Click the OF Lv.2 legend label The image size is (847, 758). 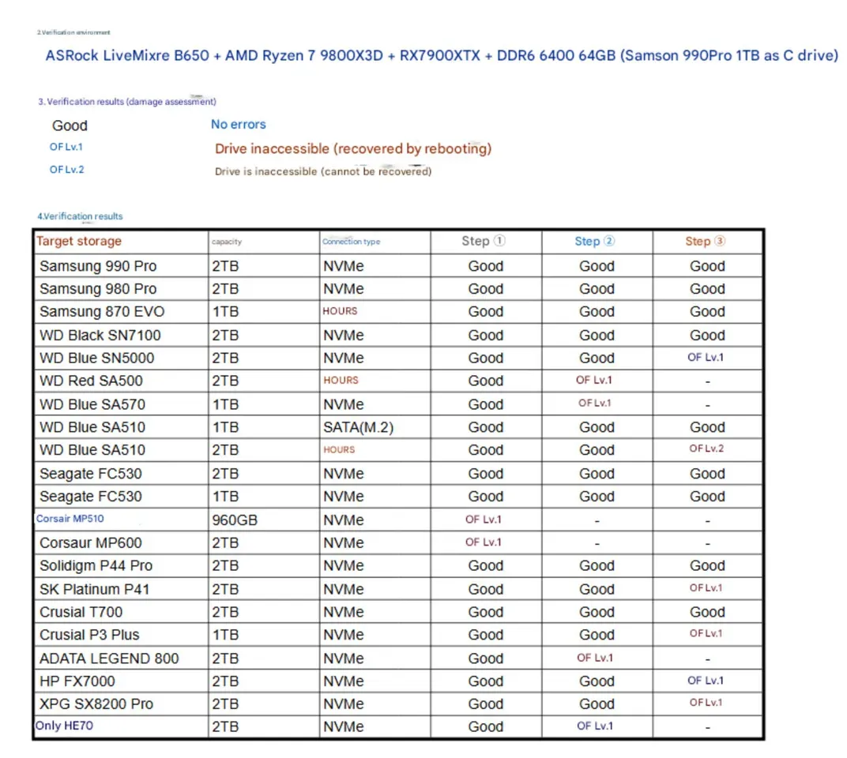pos(66,170)
